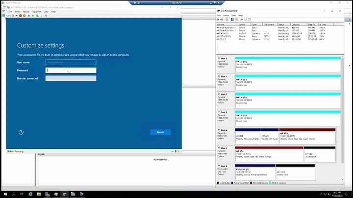Open View menu in Virtual Machine Connection
Viewport: 353px width, 198px height.
tap(46, 12)
